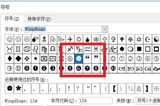
Task: Select the water droplet symbol
Action: (87, 39)
